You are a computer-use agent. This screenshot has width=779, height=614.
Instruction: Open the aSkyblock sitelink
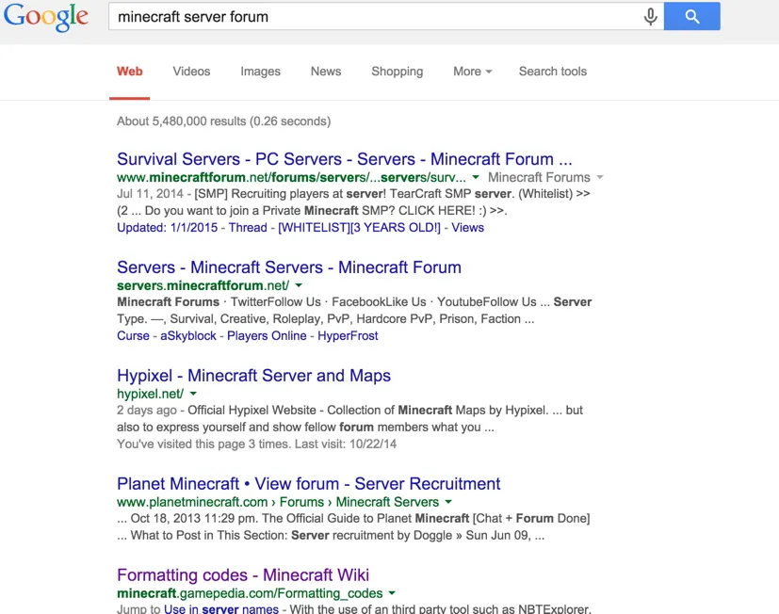tap(187, 336)
